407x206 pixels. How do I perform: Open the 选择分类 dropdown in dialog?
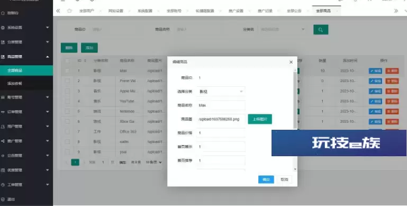221,92
